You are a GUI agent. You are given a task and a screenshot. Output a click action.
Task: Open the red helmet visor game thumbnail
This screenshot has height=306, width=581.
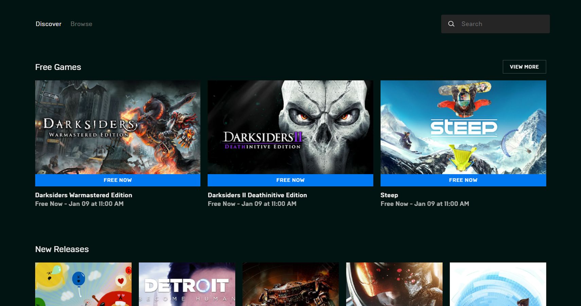(394, 284)
